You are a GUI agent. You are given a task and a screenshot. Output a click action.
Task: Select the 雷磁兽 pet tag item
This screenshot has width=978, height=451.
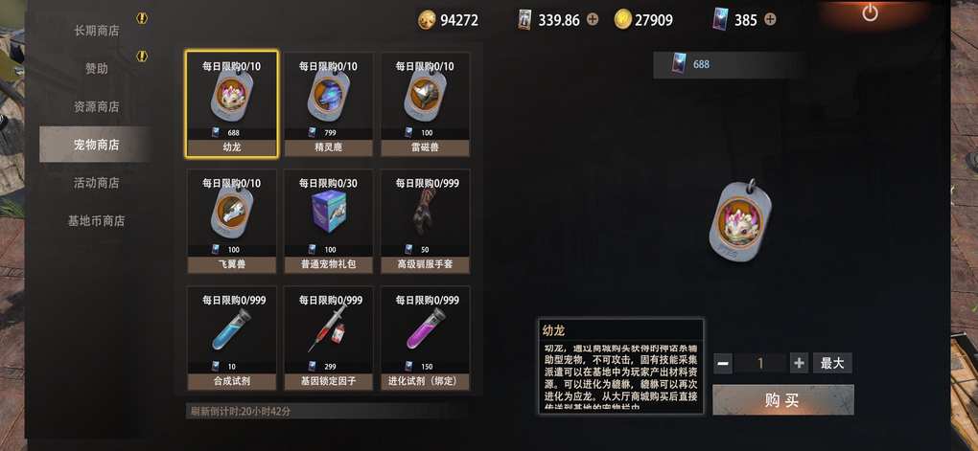tap(426, 104)
